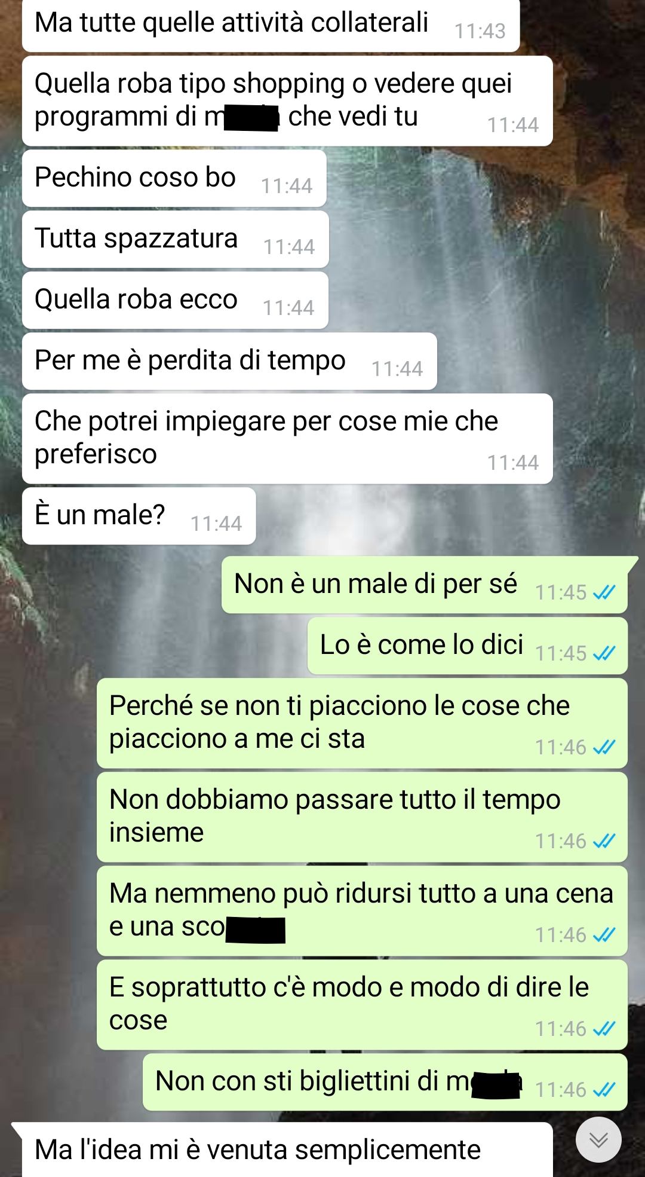Select 'Ma tutte quelle attività collaterali' message

click(x=271, y=25)
